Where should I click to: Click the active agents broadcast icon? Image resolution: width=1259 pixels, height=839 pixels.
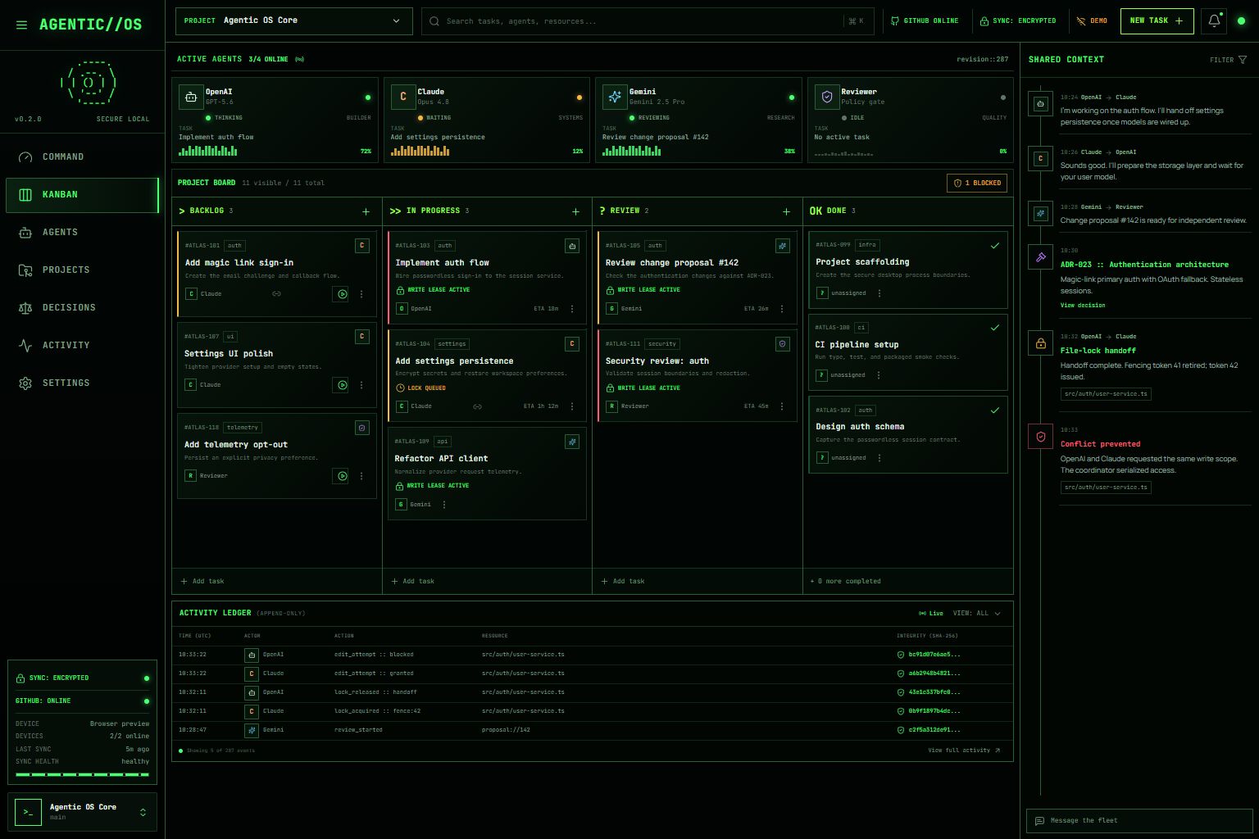point(299,59)
